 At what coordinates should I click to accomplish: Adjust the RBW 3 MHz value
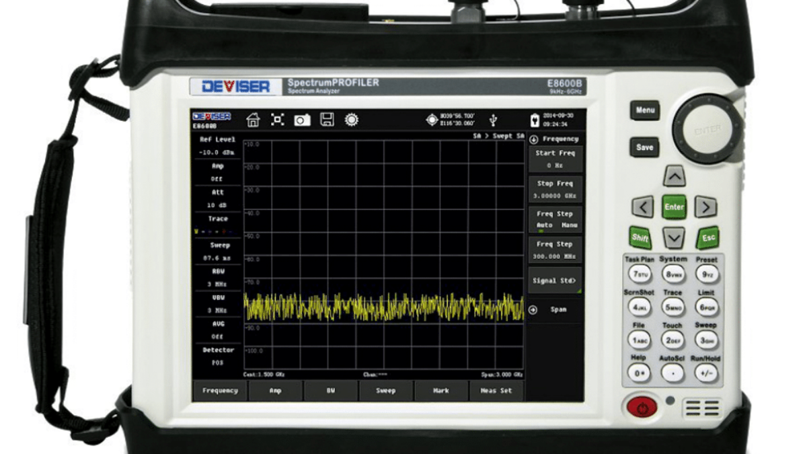(x=217, y=277)
